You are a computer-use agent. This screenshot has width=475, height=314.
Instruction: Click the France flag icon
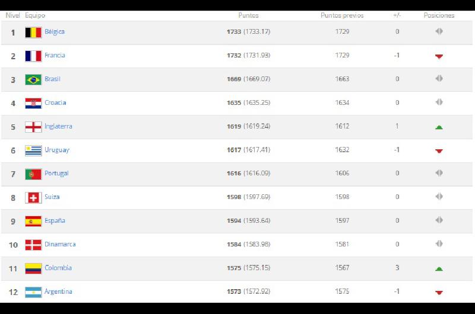33,56
